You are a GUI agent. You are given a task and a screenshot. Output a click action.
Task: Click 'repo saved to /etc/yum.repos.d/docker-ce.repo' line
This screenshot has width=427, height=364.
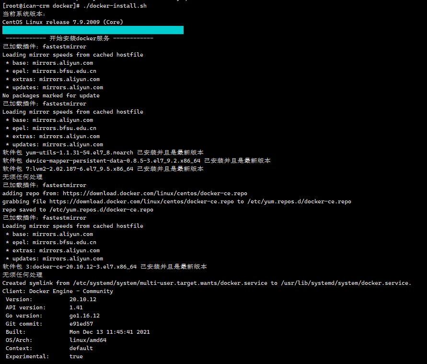pyautogui.click(x=78, y=210)
